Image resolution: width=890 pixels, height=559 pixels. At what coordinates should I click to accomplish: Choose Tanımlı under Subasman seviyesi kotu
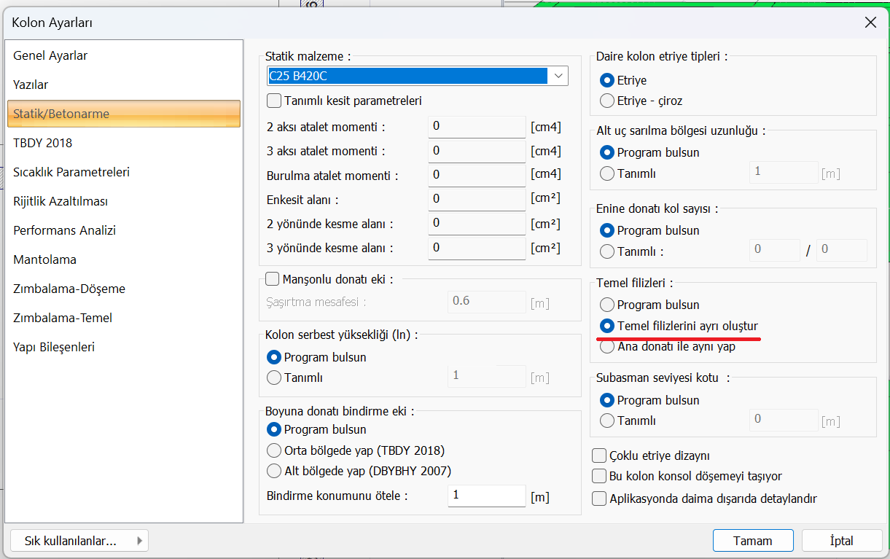coord(606,421)
